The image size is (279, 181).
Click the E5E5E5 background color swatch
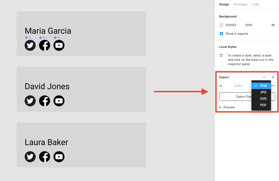click(x=221, y=25)
